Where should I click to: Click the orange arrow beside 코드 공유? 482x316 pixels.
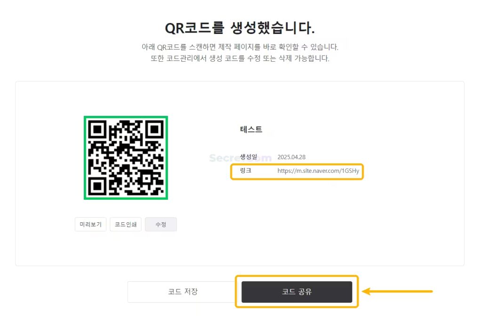397,292
